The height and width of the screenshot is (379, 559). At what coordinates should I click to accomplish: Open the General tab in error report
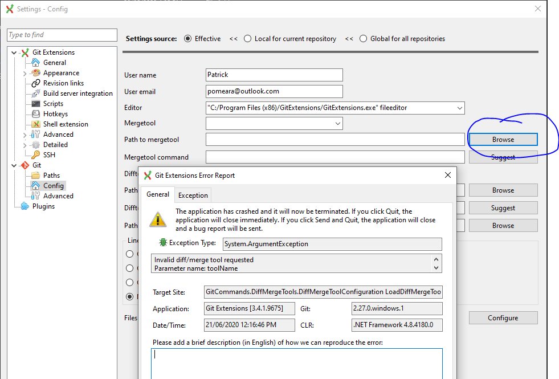pyautogui.click(x=158, y=194)
